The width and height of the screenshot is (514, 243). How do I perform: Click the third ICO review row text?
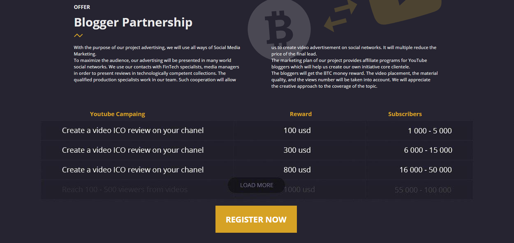pos(133,170)
